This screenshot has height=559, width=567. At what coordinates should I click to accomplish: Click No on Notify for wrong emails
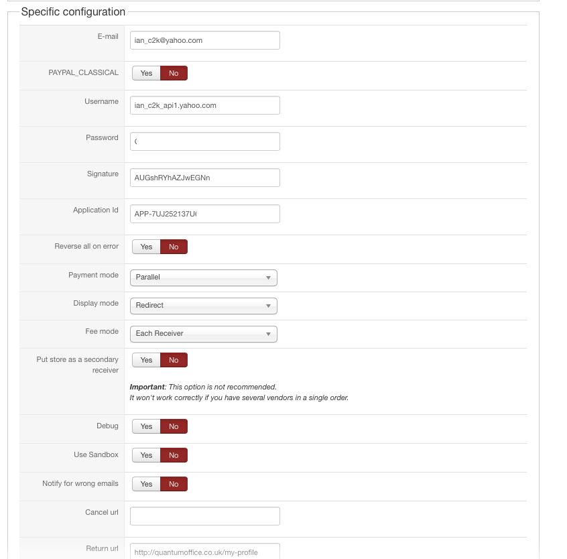coord(174,484)
